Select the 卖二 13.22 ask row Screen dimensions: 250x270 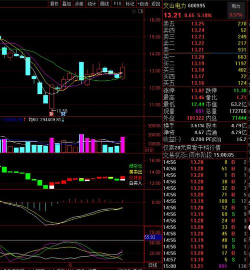tap(205, 43)
